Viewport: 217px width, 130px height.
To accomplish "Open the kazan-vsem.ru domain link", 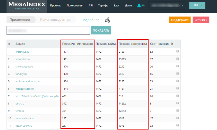I will click(24, 126).
